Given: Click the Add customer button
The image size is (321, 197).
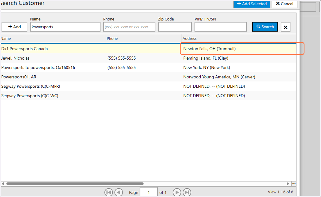Looking at the screenshot, I should [x=14, y=27].
